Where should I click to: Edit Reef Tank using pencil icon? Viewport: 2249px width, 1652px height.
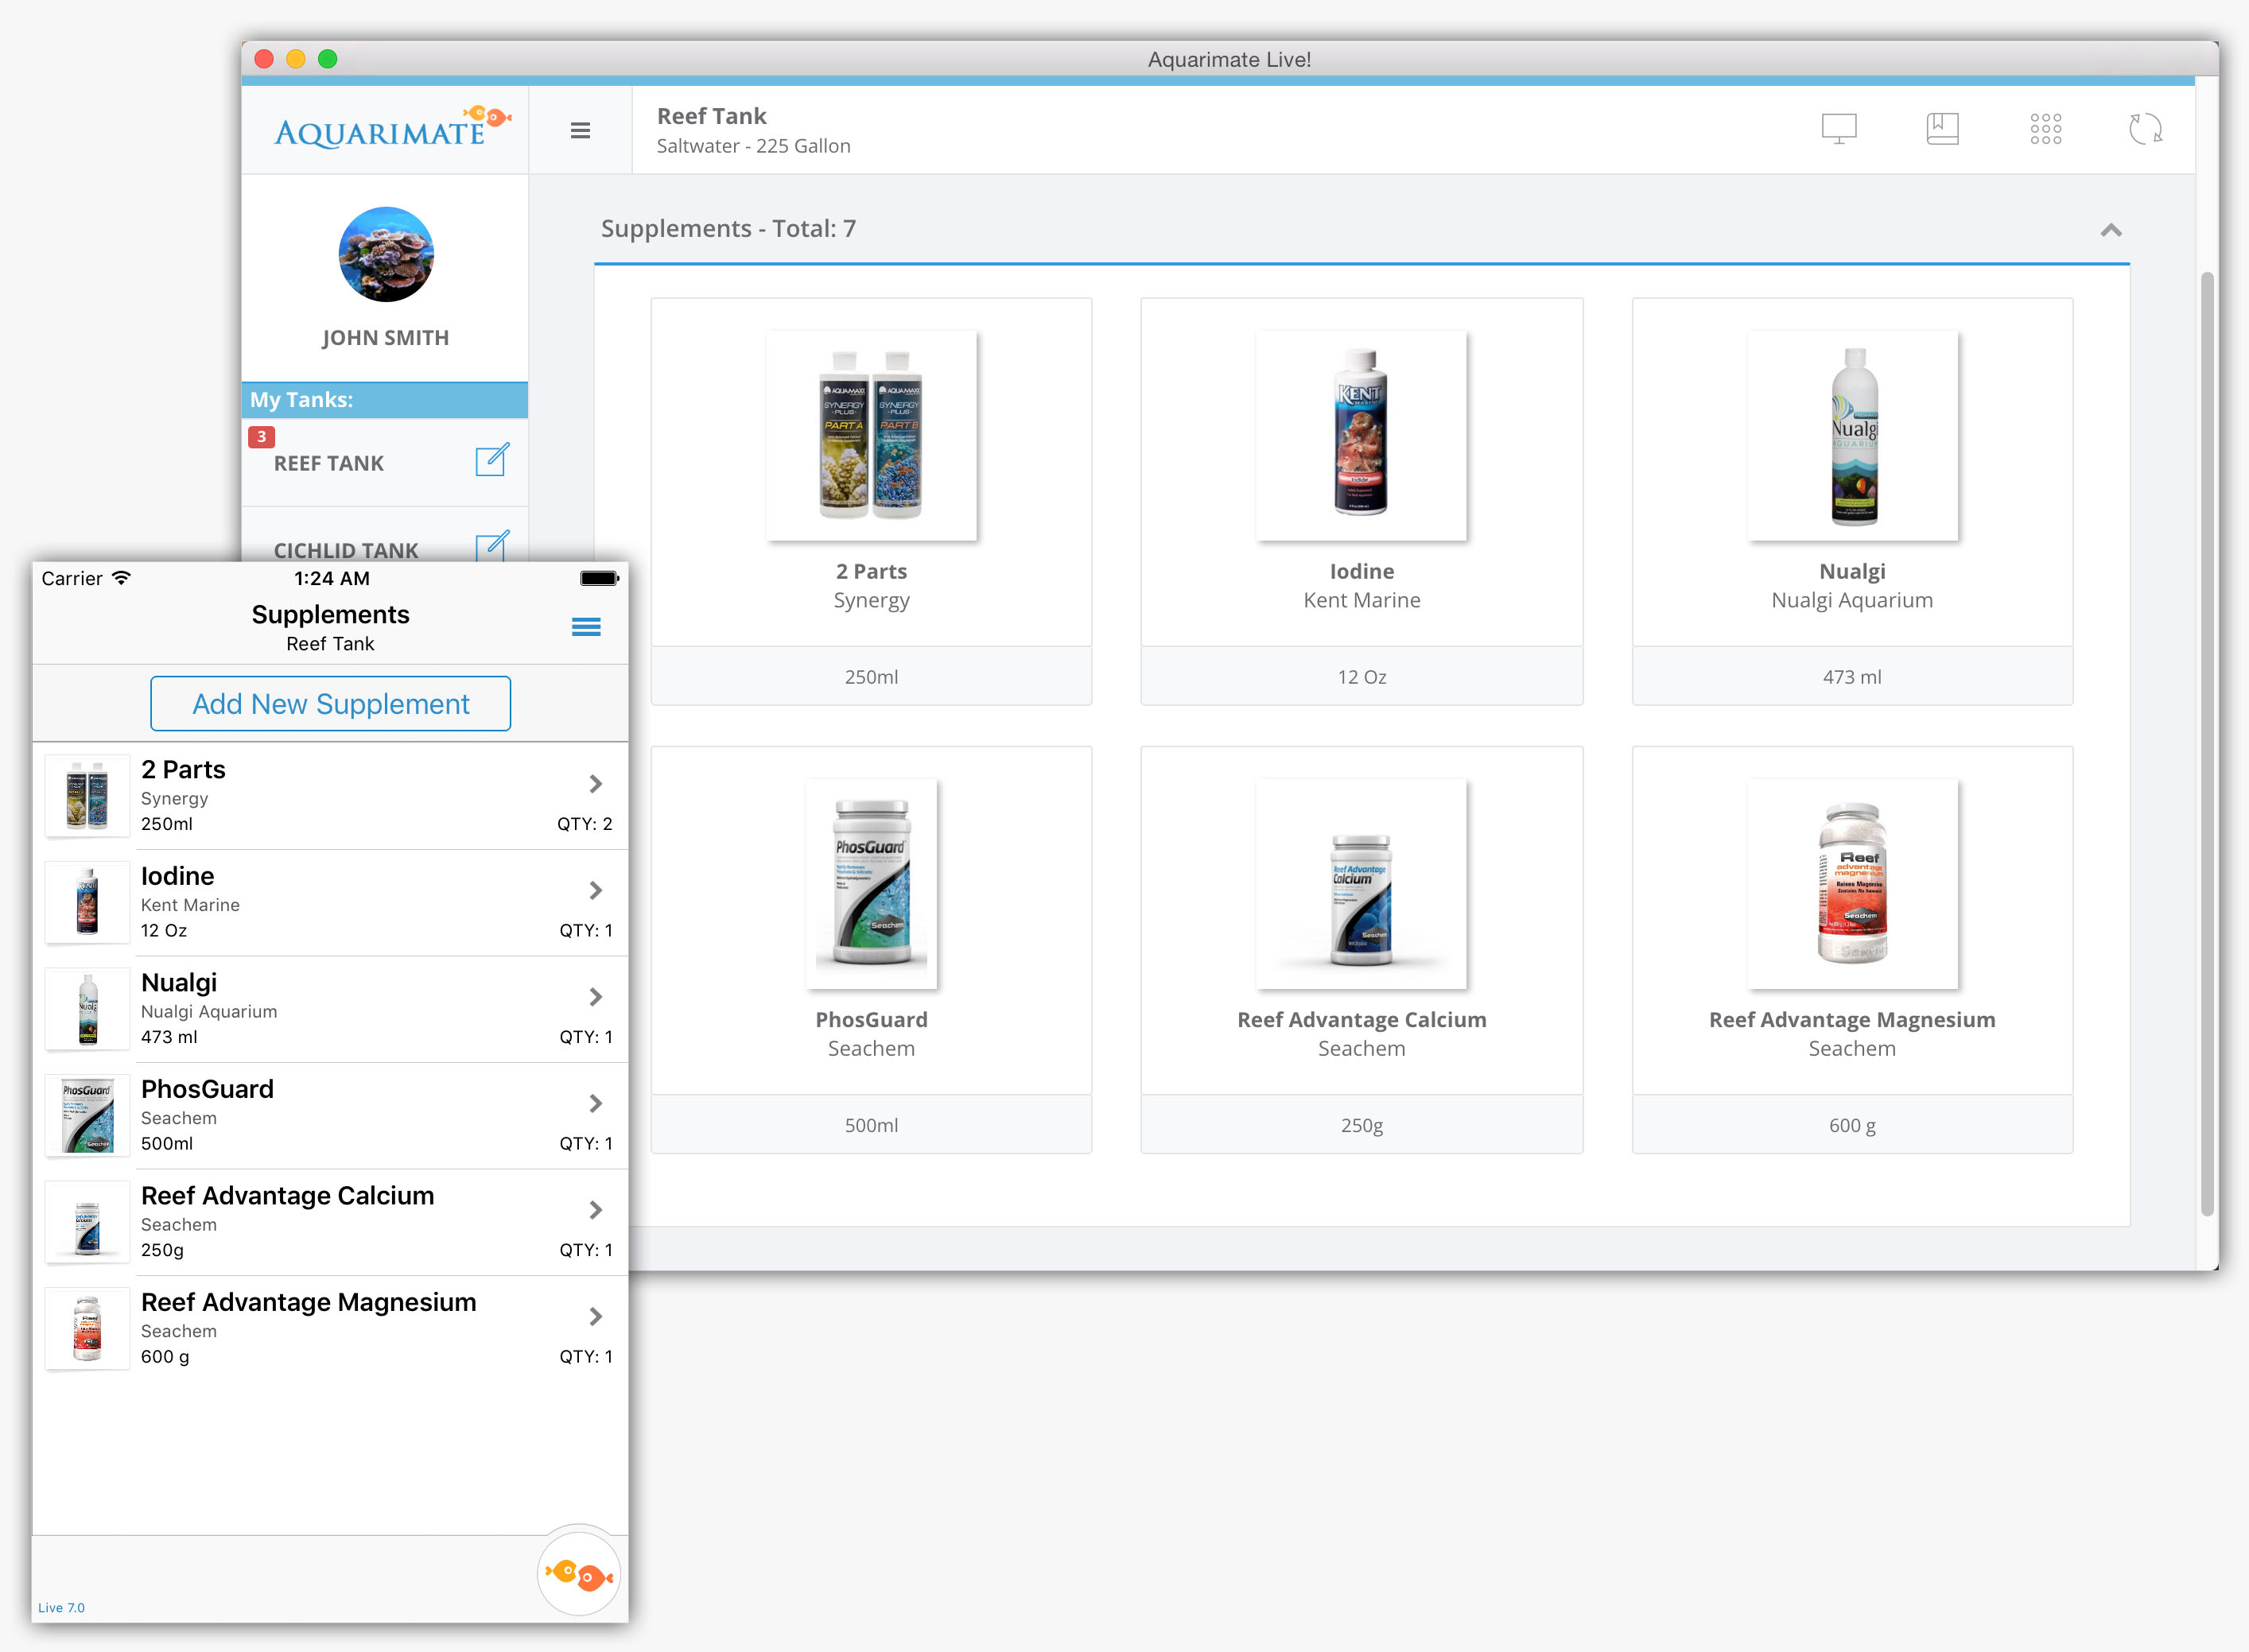coord(492,460)
